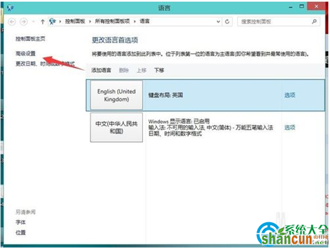Open 选项 for 中文(中华人民共和国)
The height and width of the screenshot is (248, 330).
290,128
